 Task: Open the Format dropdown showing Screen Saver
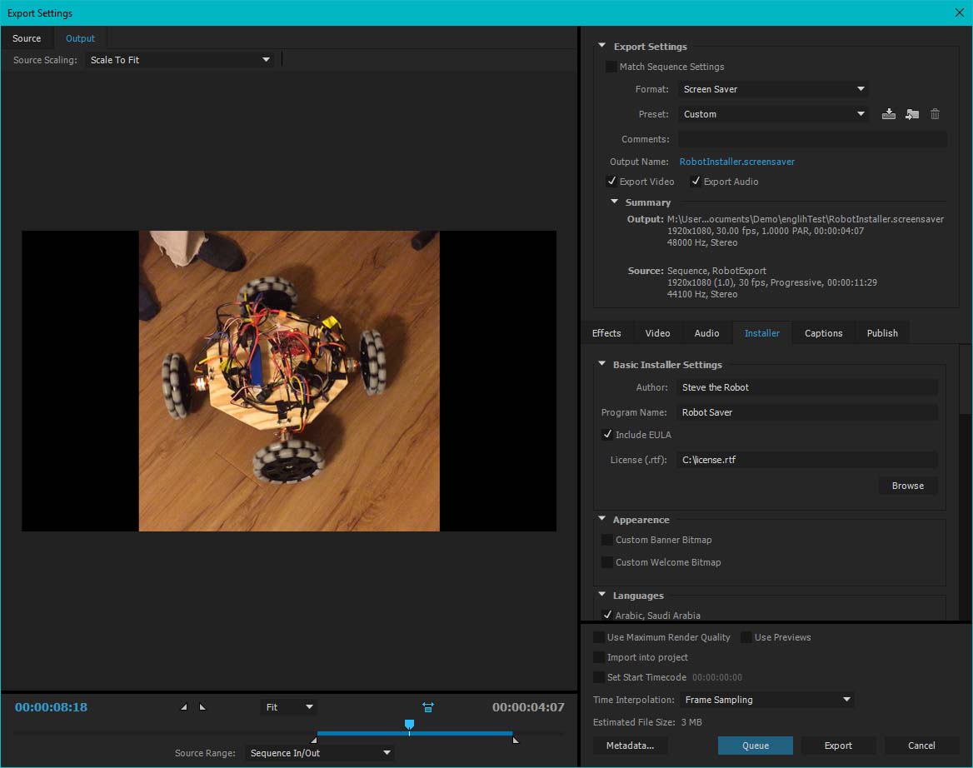pos(773,89)
